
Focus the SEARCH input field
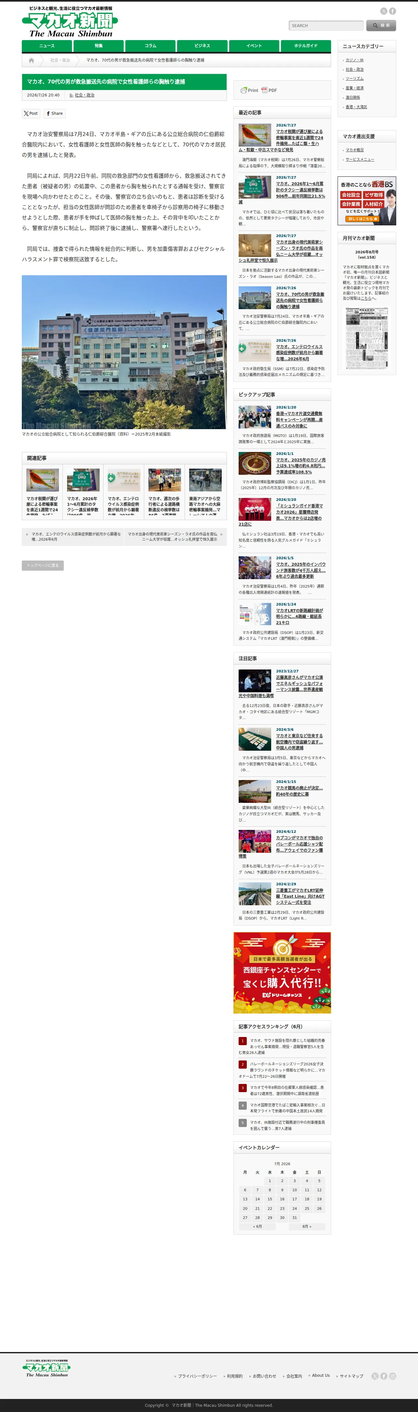326,26
